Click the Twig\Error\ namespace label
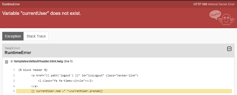The image size is (237, 95). pyautogui.click(x=12, y=48)
